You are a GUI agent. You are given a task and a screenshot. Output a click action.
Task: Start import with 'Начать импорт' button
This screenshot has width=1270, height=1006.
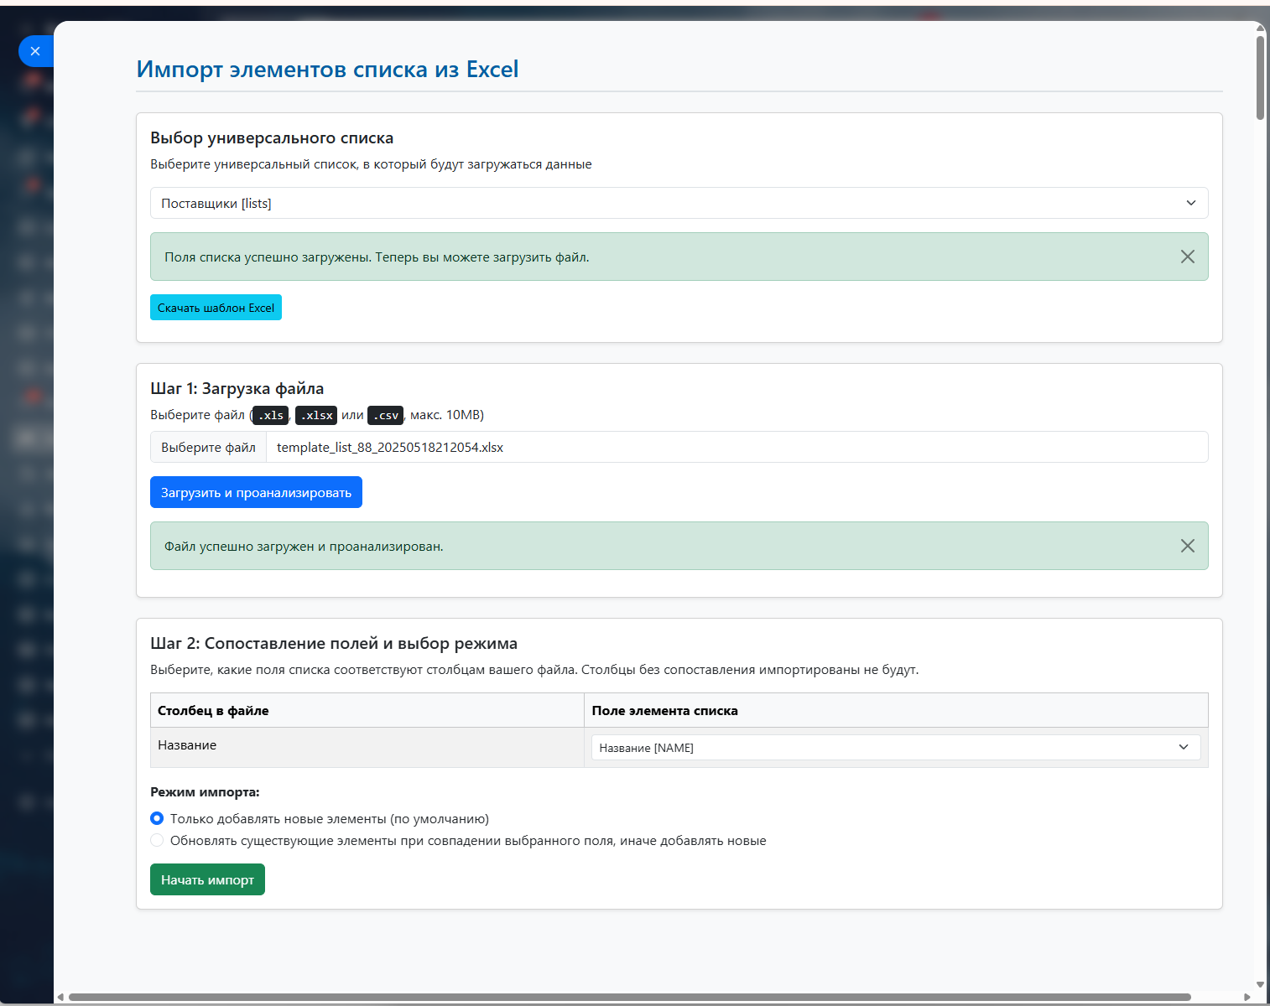point(207,879)
